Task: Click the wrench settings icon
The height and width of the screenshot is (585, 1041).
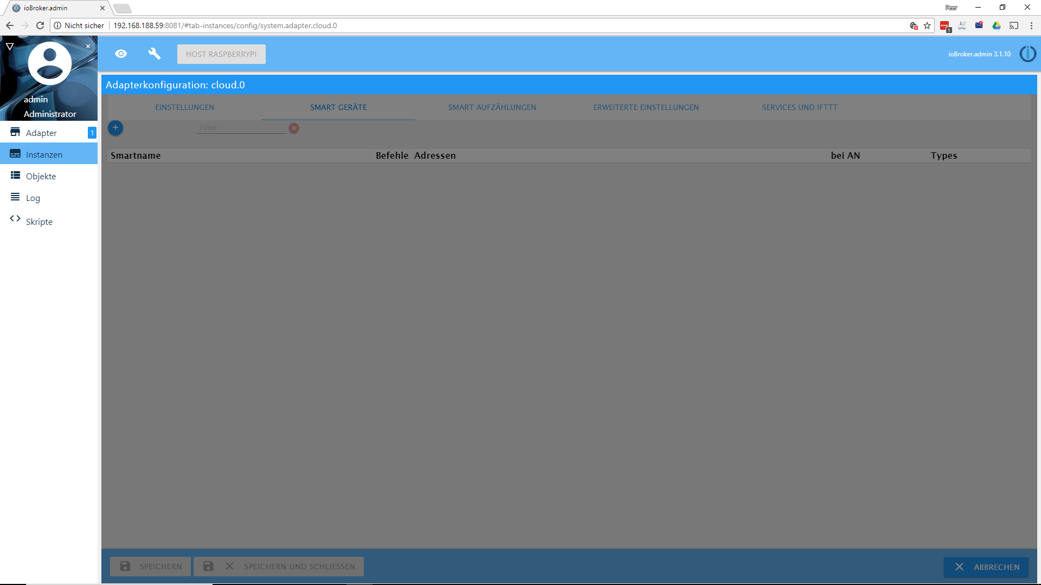Action: 155,54
